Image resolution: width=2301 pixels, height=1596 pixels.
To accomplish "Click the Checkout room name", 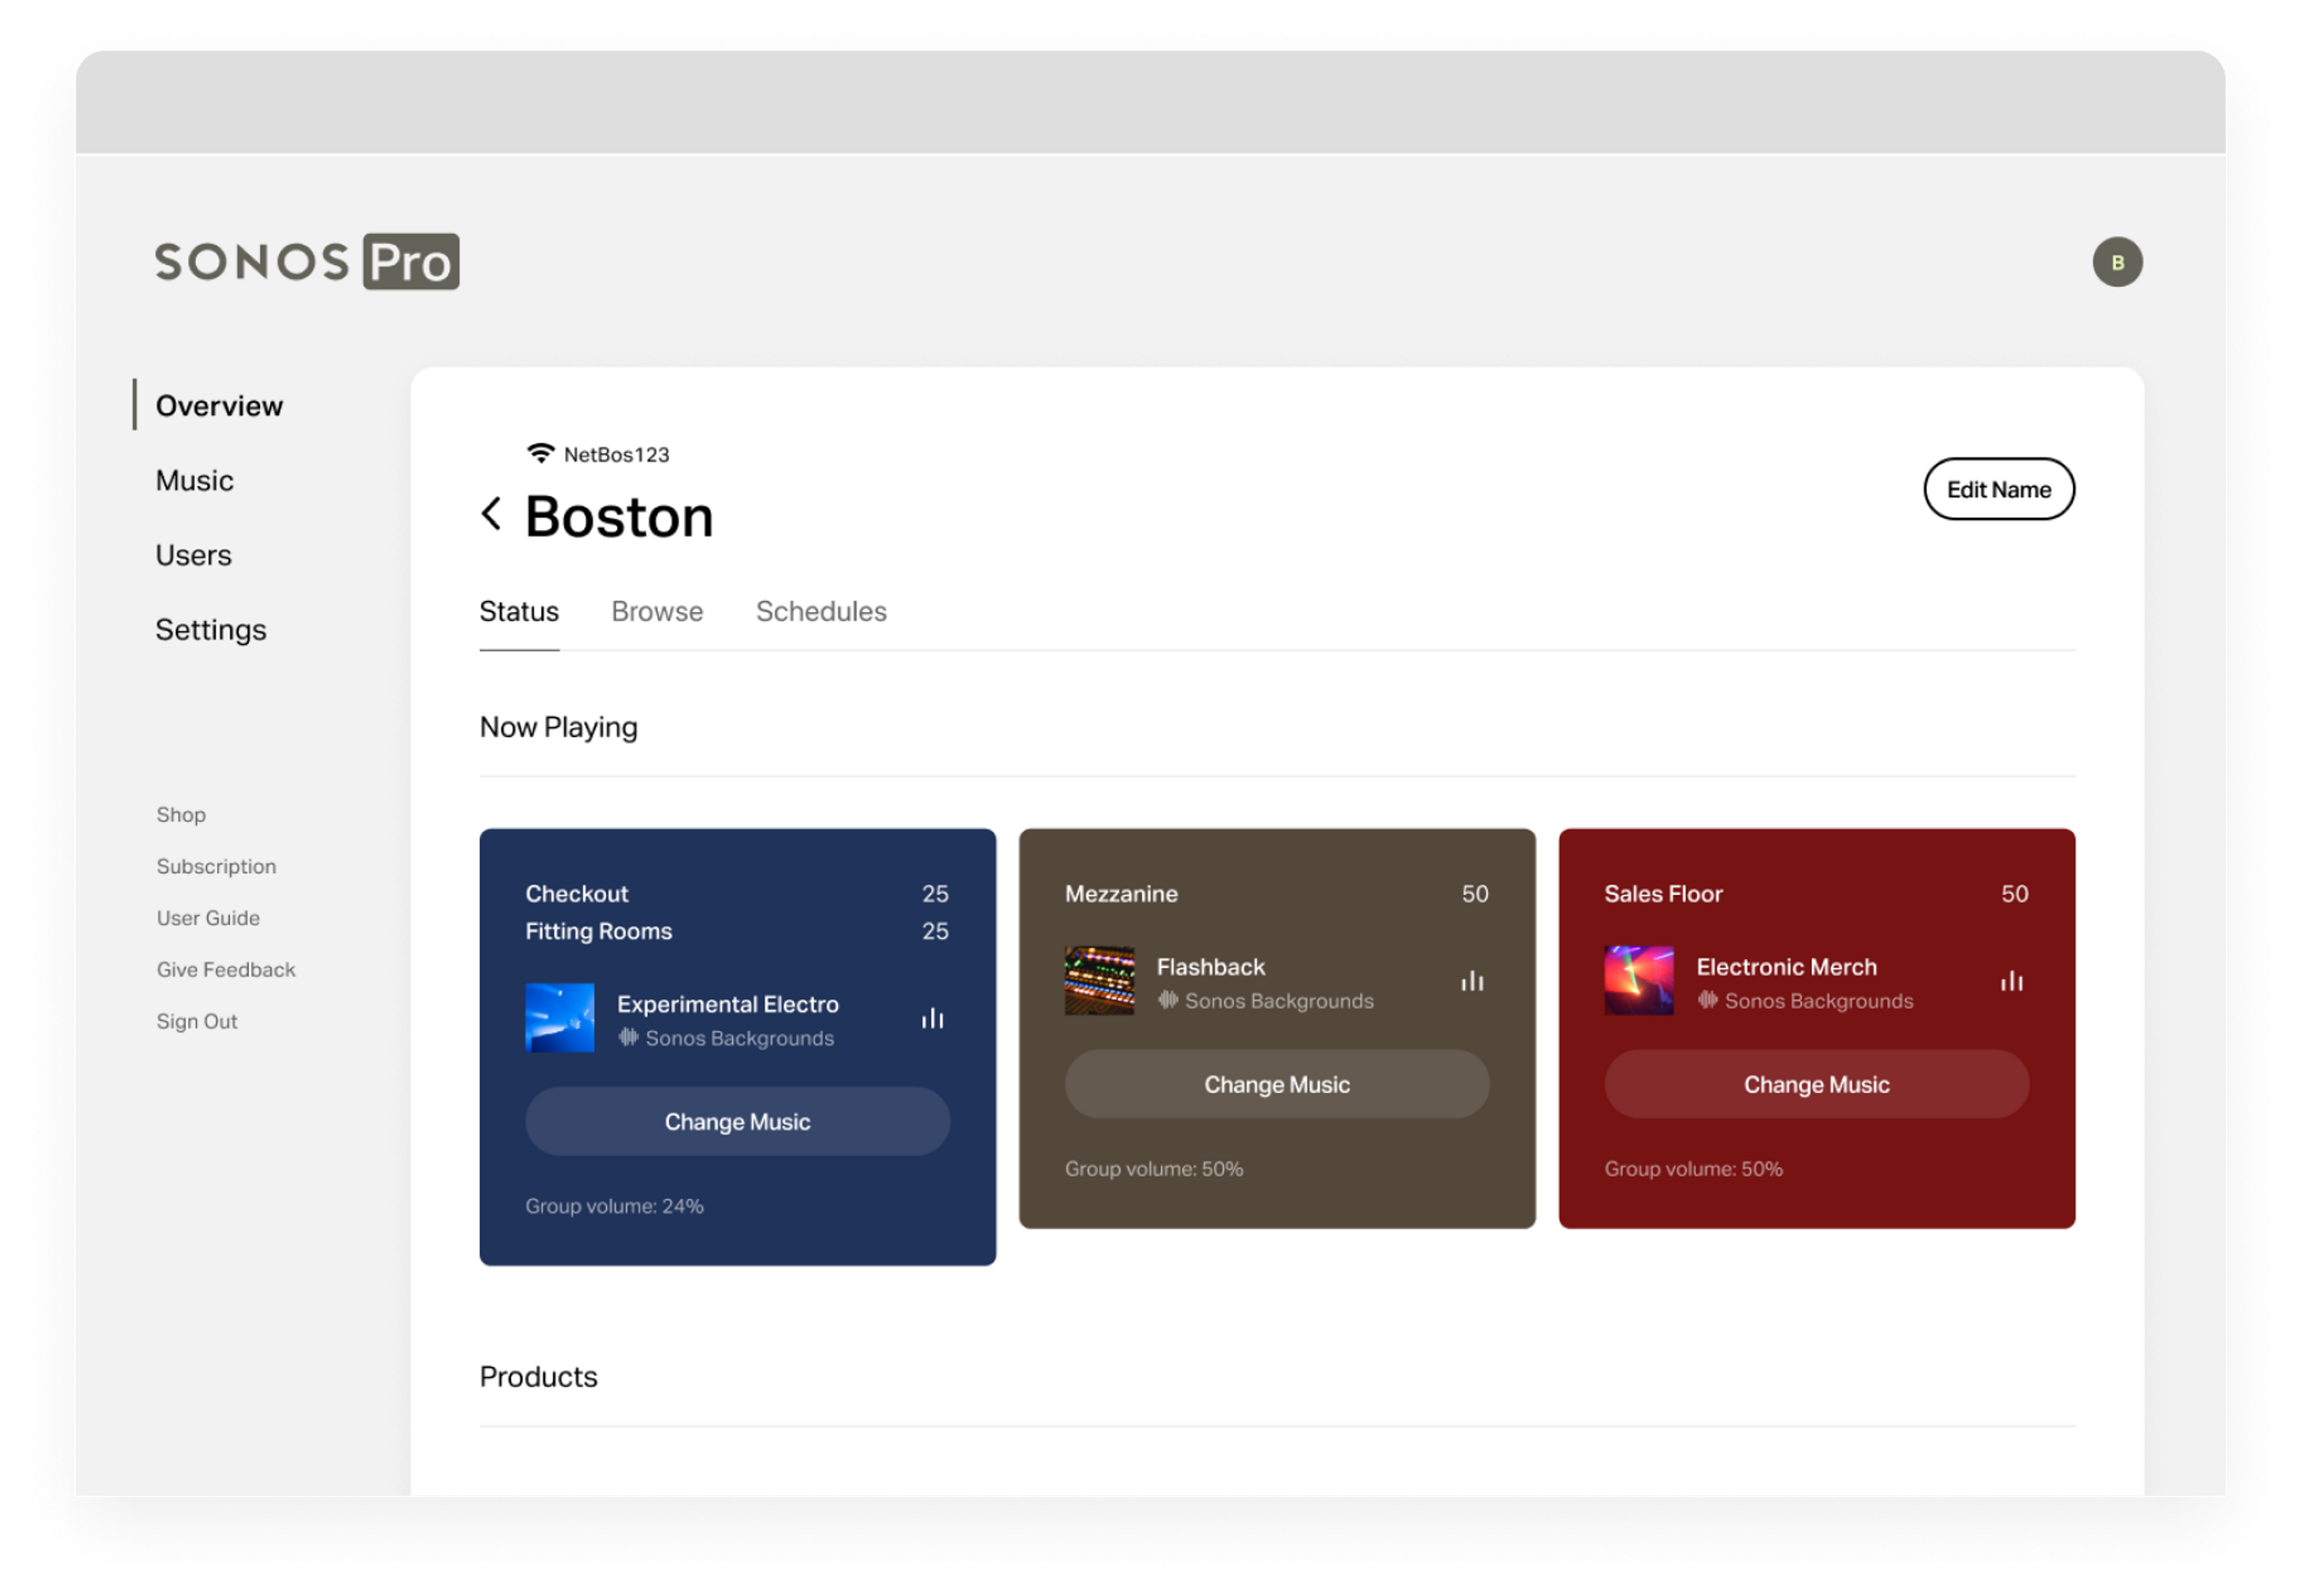I will tap(577, 894).
